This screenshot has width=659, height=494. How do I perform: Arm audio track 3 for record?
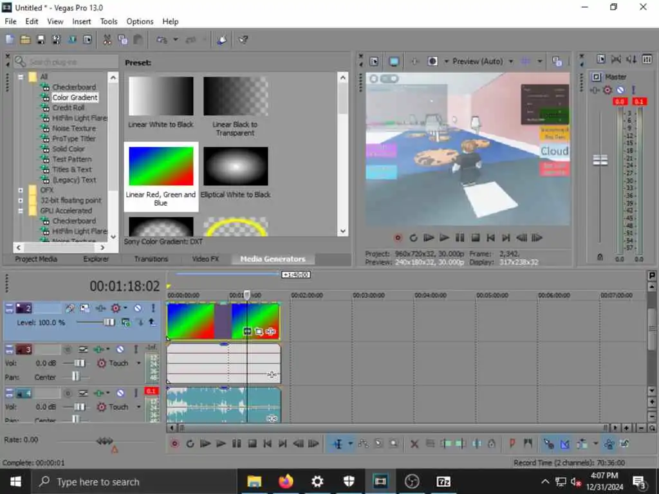[67, 349]
